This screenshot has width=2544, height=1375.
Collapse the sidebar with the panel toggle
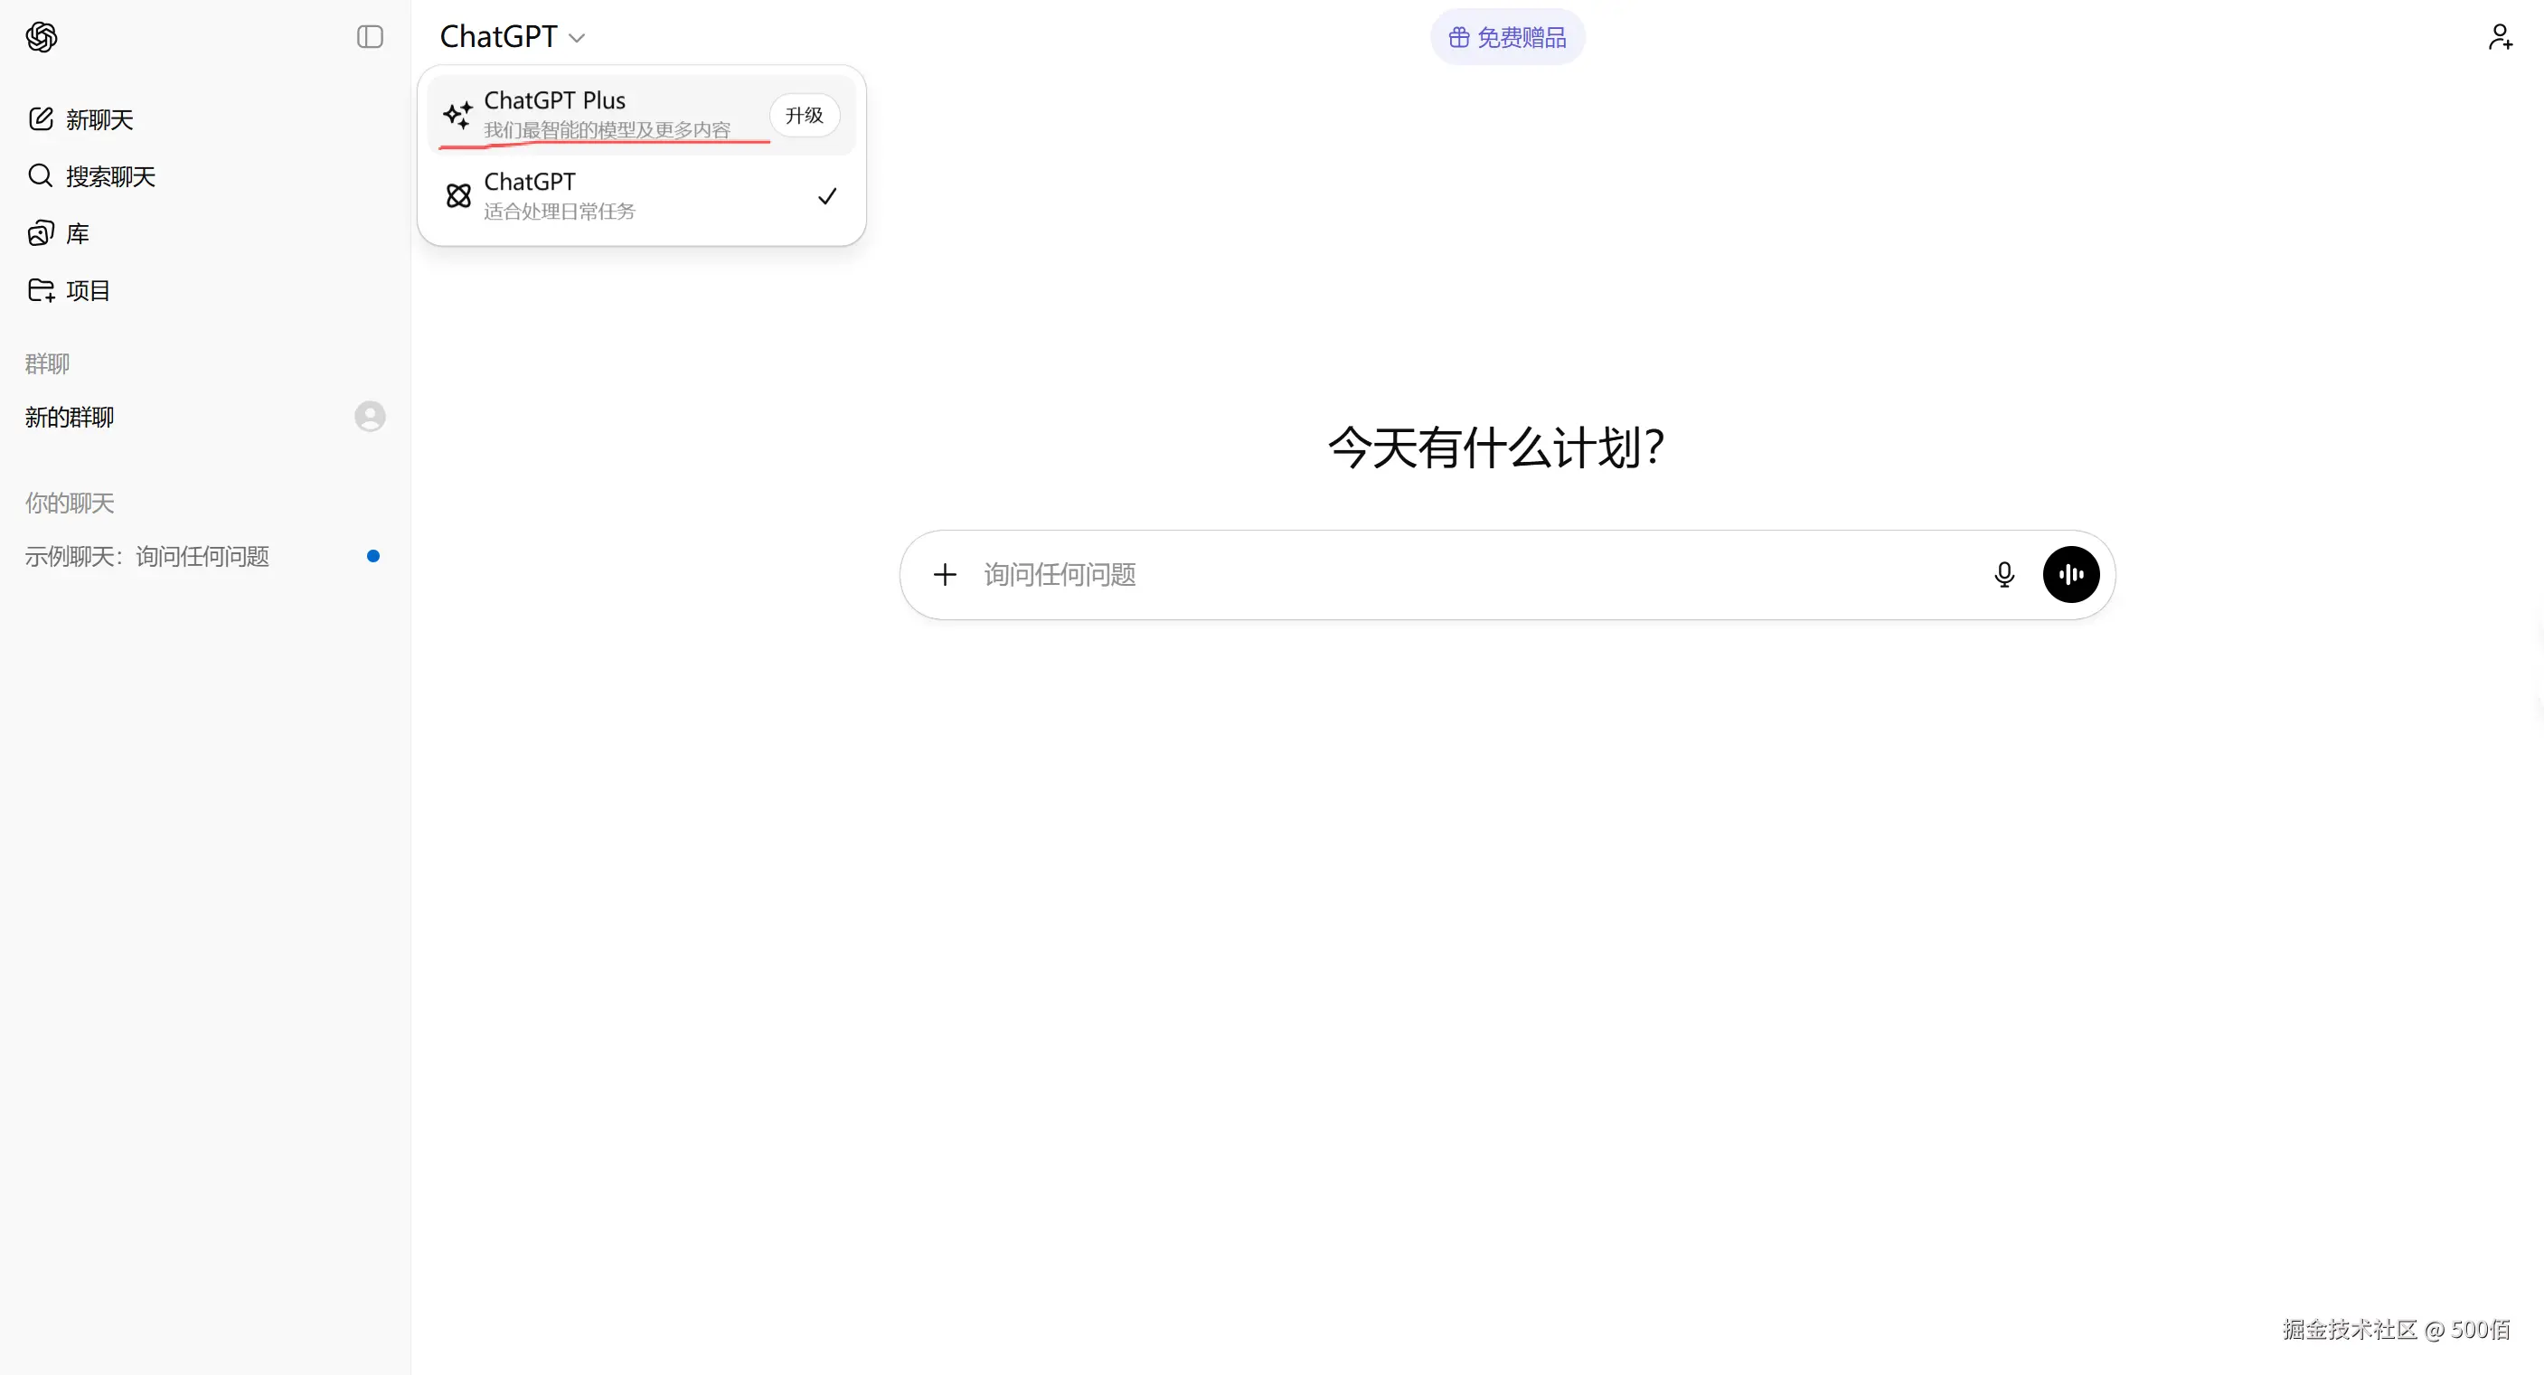(x=368, y=36)
